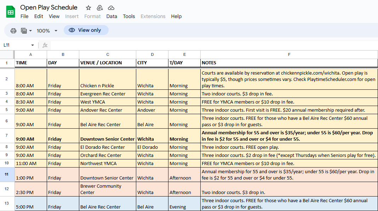Viewport: 378px width, 211px height.
Task: Click the document title Open Play Schedule
Action: 49,7
